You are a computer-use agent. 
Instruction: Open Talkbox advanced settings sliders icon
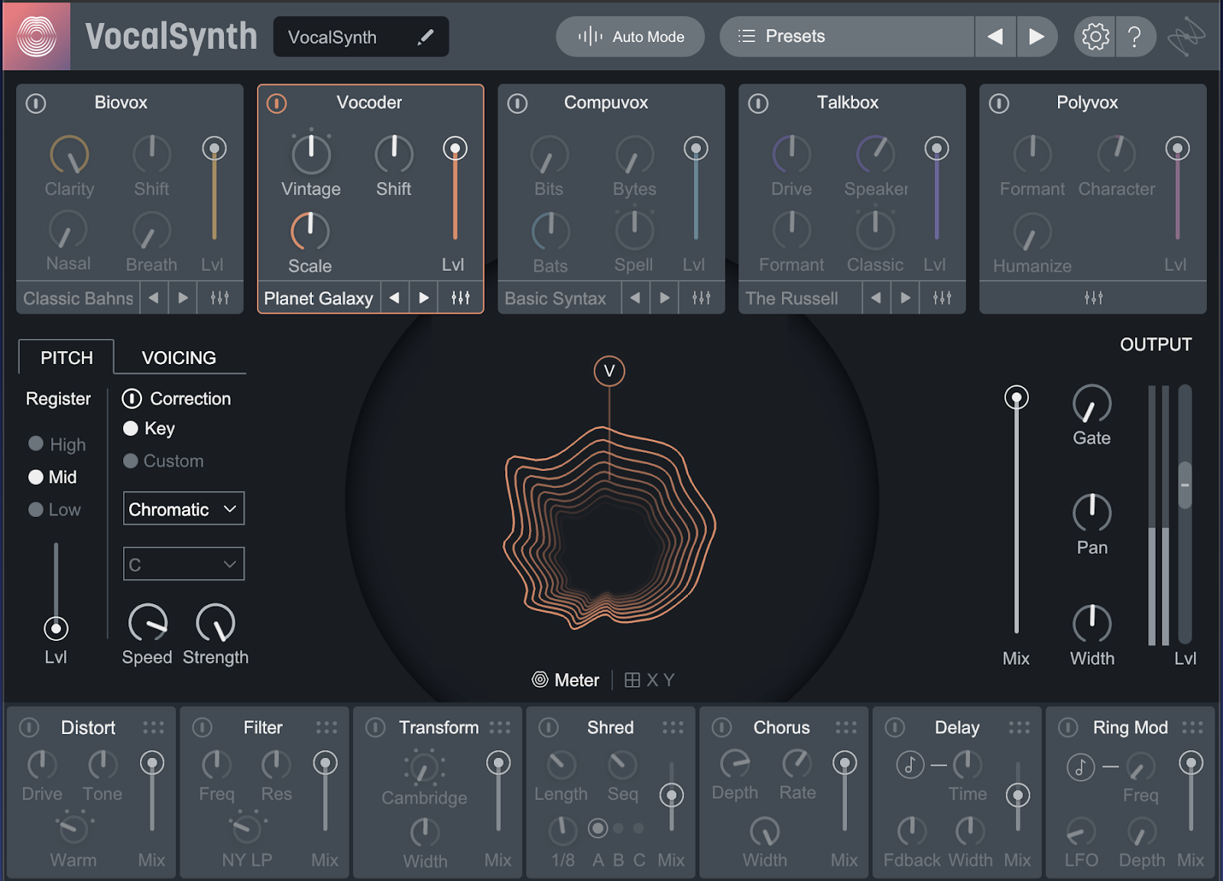942,297
